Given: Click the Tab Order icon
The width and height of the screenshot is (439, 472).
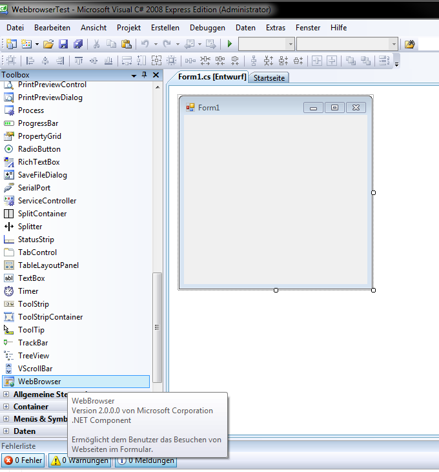Looking at the screenshot, I should (384, 61).
